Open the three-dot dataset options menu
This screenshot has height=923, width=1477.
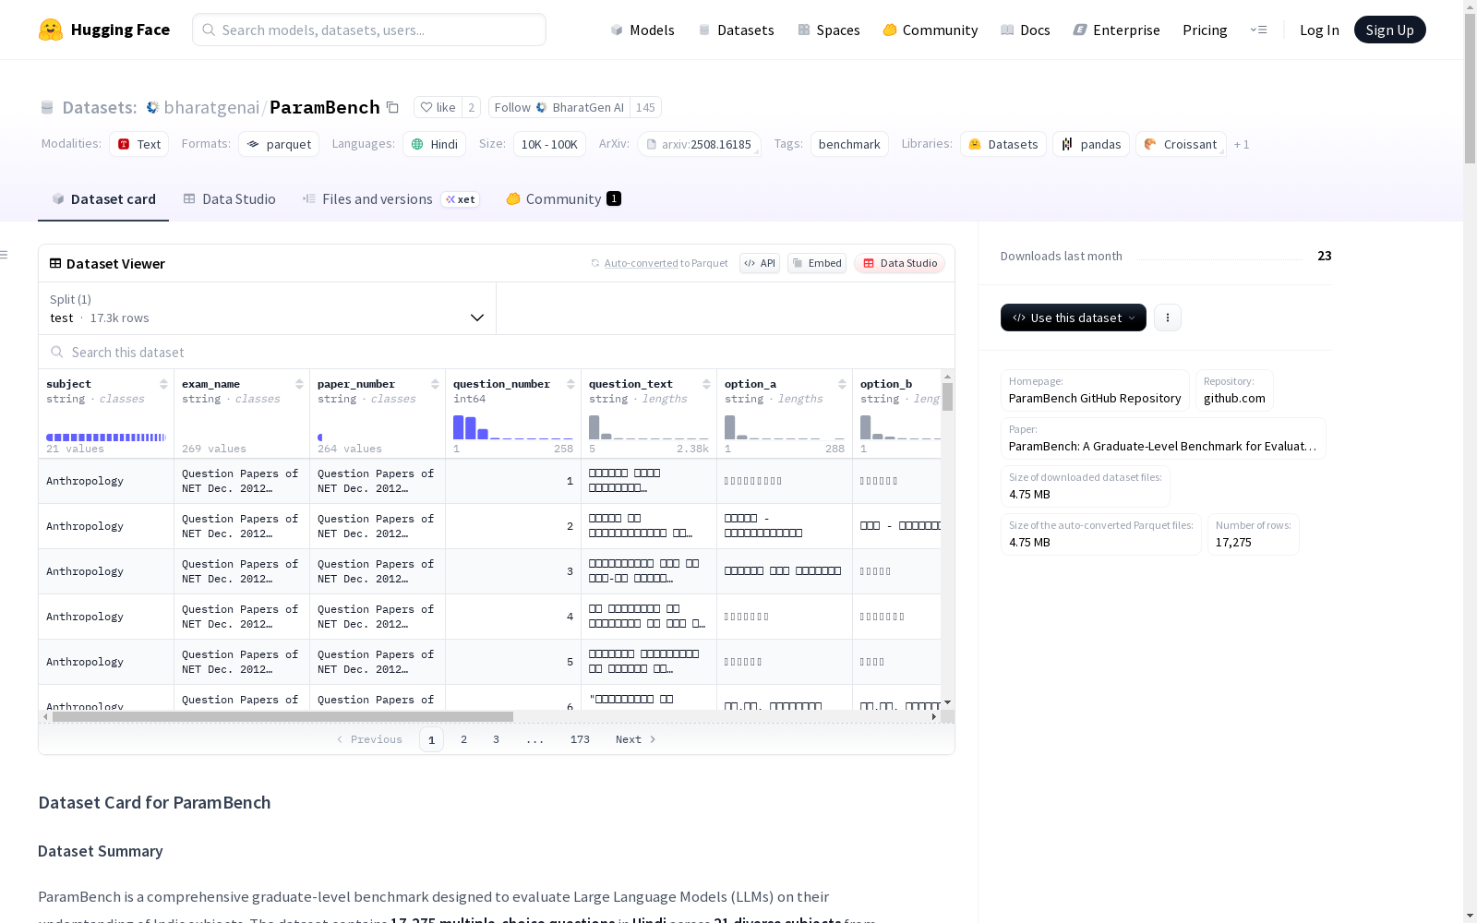pos(1168,318)
